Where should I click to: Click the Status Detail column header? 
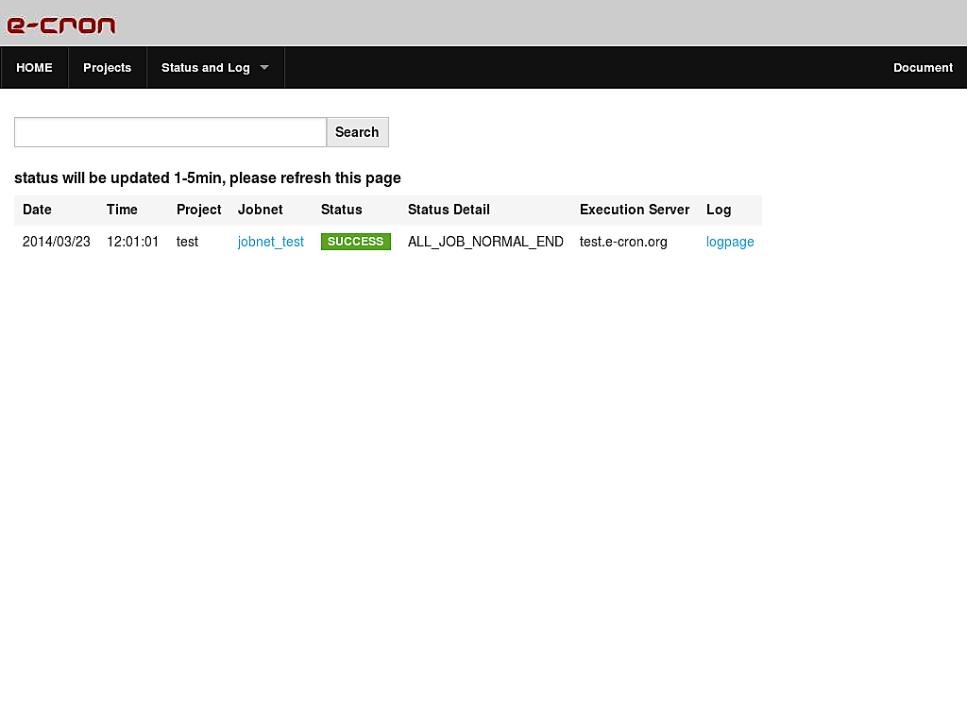coord(449,210)
